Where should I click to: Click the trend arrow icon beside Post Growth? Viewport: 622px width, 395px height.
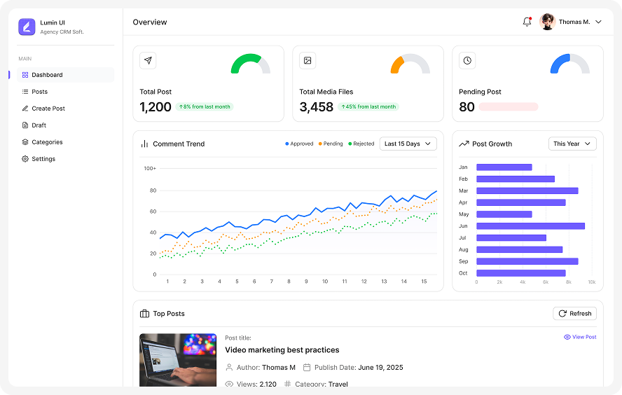(x=464, y=144)
